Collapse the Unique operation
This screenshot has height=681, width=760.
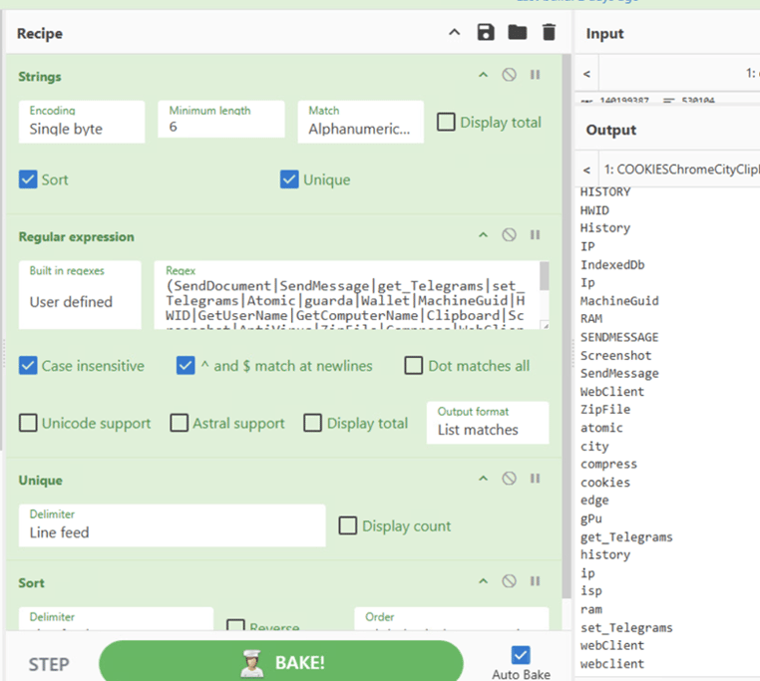click(484, 479)
